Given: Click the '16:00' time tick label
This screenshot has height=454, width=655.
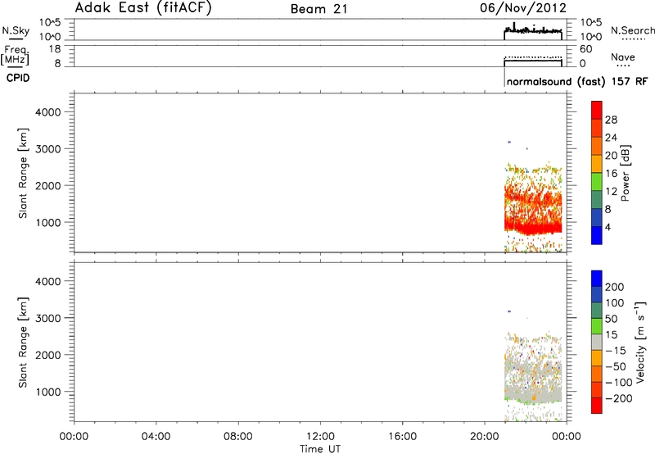Looking at the screenshot, I should pyautogui.click(x=402, y=437).
